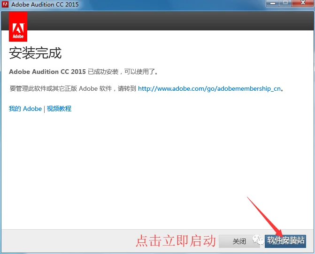This screenshot has width=315, height=254.
Task: Click the window title 'Adobe Audition CC 2015'
Action: coord(45,4)
